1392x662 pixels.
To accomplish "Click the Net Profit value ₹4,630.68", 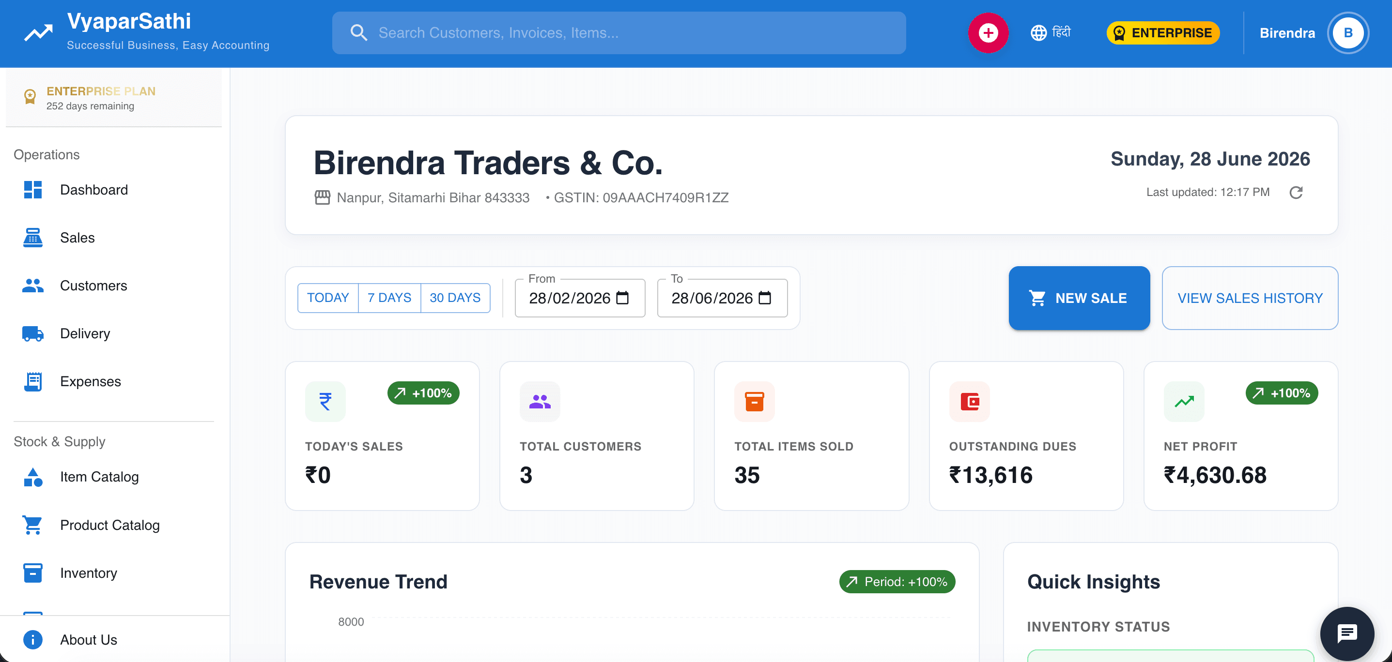I will coord(1215,475).
